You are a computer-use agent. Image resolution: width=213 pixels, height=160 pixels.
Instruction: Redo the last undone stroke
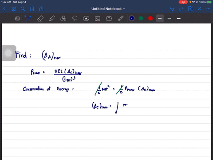(x=181, y=9)
